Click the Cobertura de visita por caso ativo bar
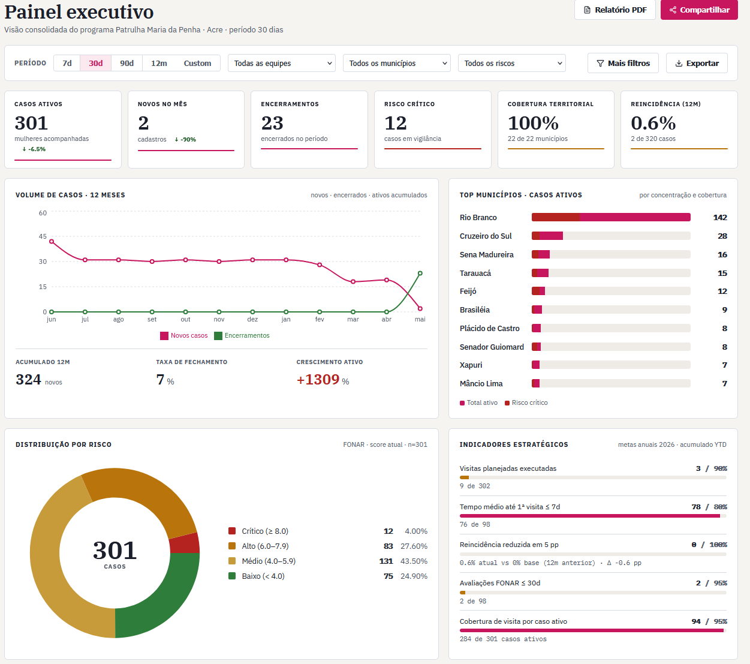The width and height of the screenshot is (750, 664). 593,630
